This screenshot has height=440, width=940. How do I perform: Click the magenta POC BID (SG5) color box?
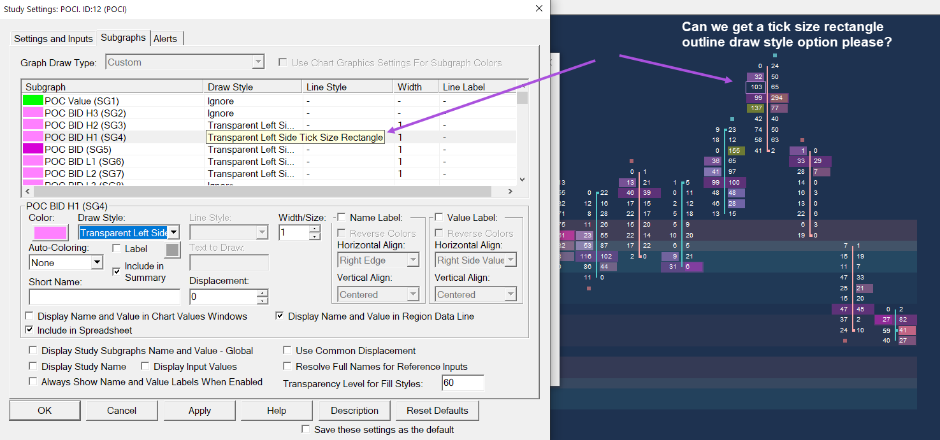33,150
